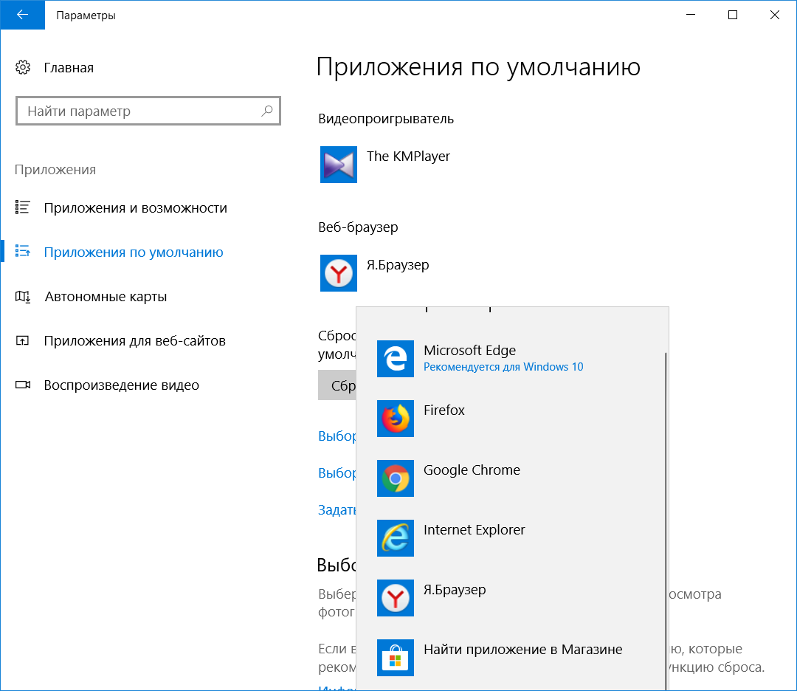Select Найти приложение в Магазине
Viewport: 797px width, 691px height.
pyautogui.click(x=511, y=658)
